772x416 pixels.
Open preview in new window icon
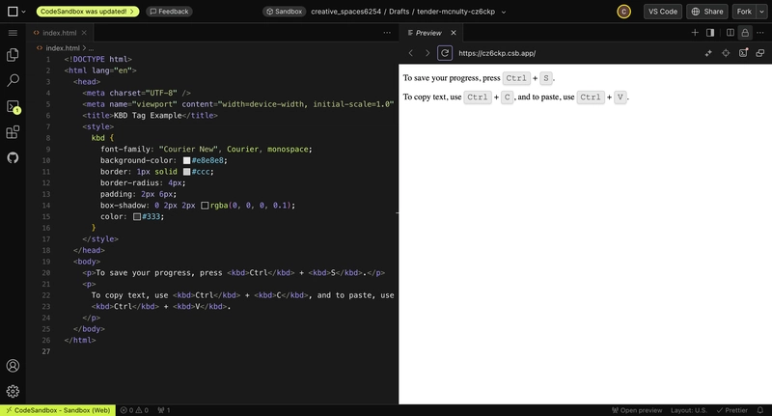[x=760, y=53]
